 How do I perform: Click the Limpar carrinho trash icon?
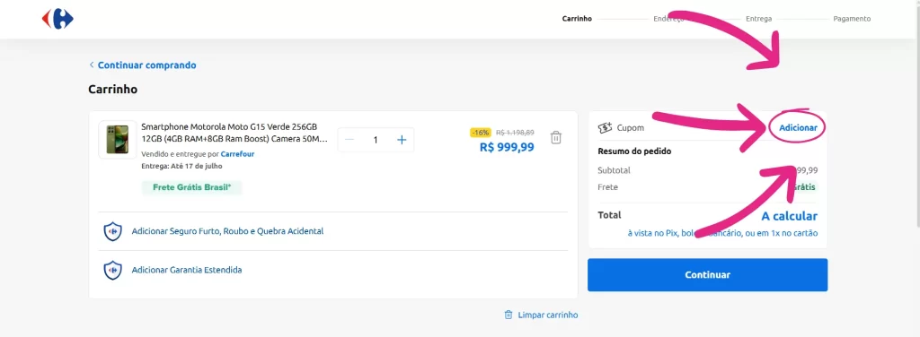[509, 315]
